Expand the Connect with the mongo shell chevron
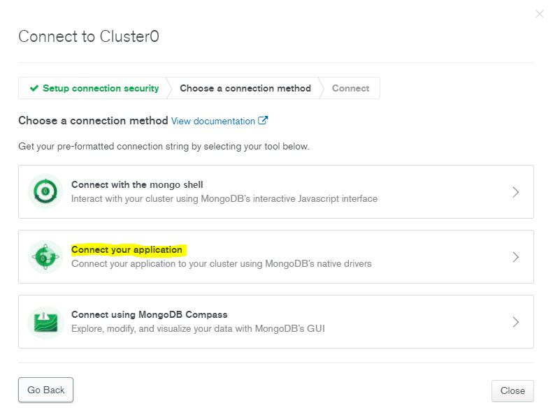The image size is (553, 417). click(x=516, y=192)
